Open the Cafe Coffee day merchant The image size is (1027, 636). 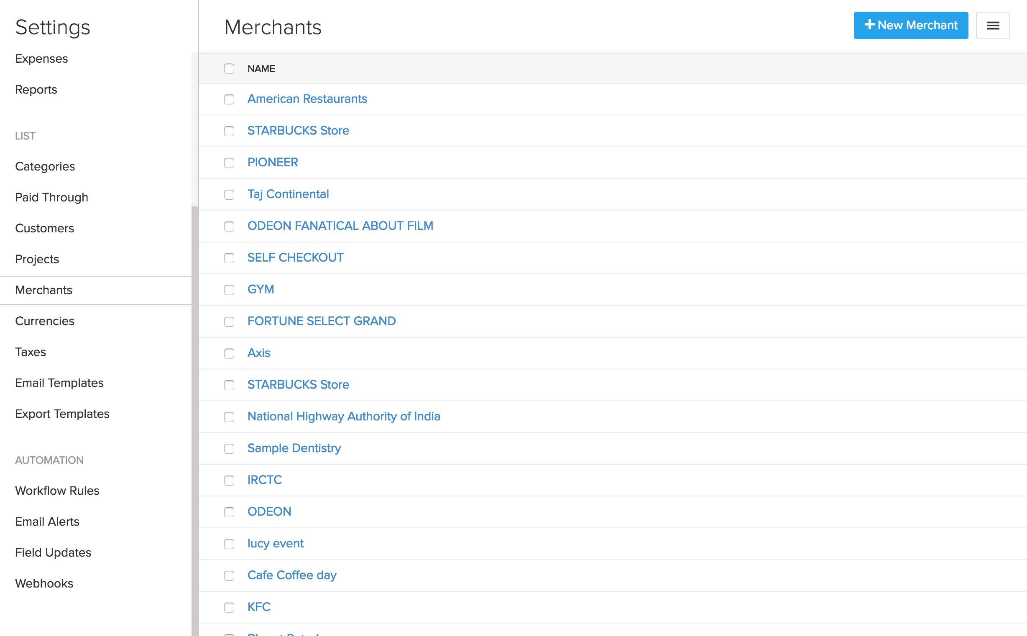[292, 575]
